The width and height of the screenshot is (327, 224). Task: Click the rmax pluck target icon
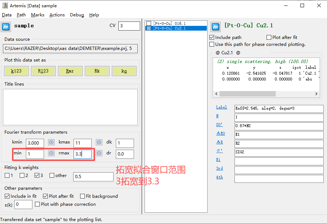[99, 153]
